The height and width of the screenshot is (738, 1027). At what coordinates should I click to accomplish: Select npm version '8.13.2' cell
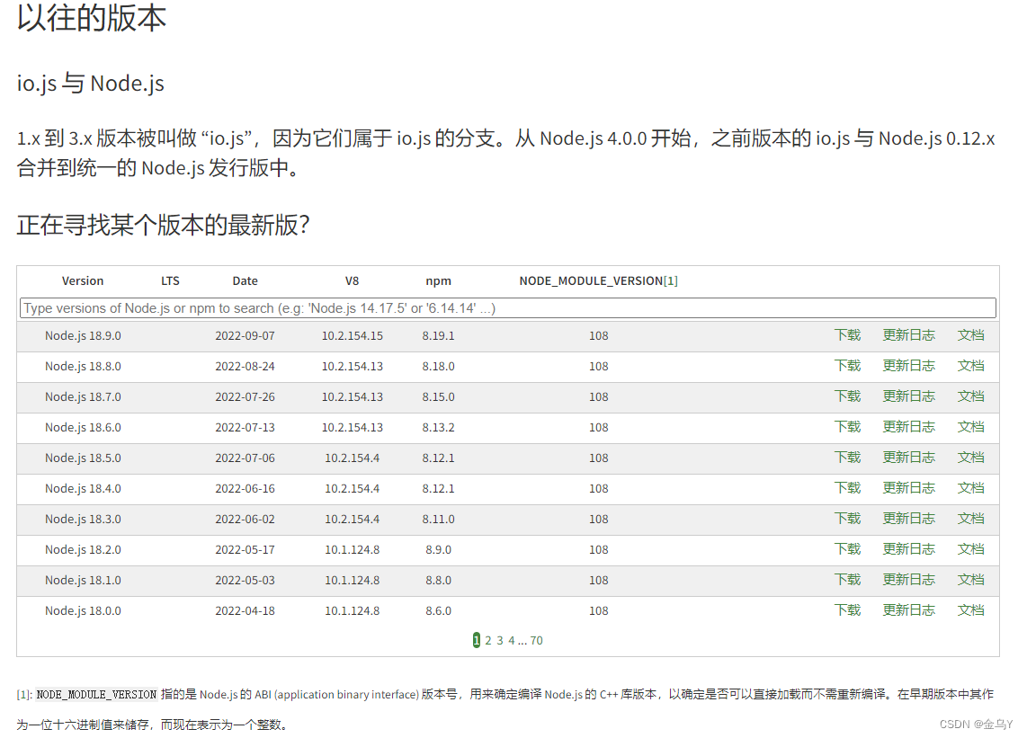[x=438, y=428]
